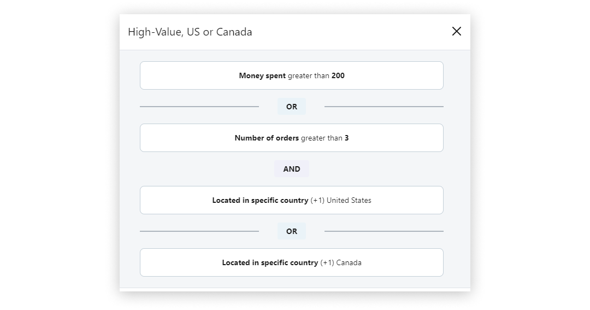Viewport: 590px width, 310px height.
Task: Click the value 3 in the orders rule
Action: 347,138
